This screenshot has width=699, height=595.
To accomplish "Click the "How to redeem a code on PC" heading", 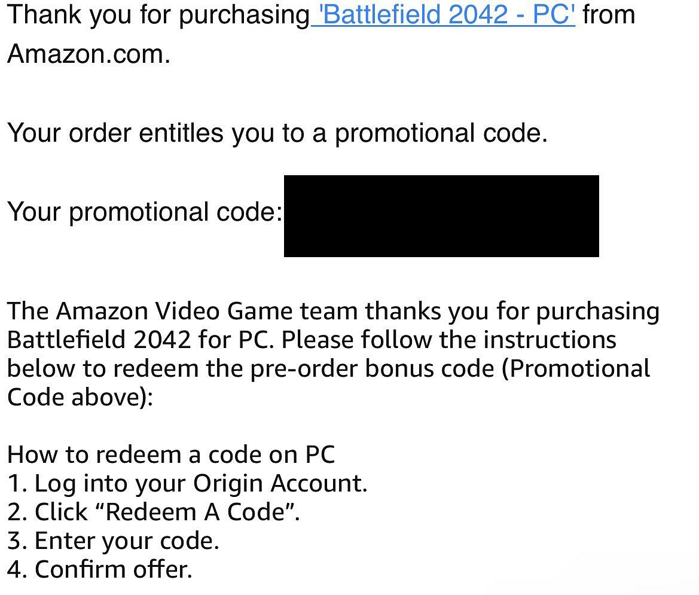I will tap(171, 454).
